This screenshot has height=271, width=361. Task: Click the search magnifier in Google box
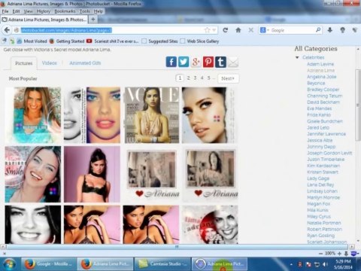pos(318,30)
